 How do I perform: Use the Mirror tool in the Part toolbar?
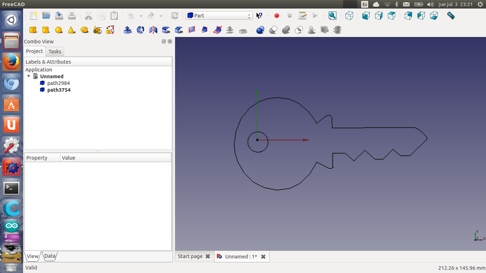click(153, 30)
